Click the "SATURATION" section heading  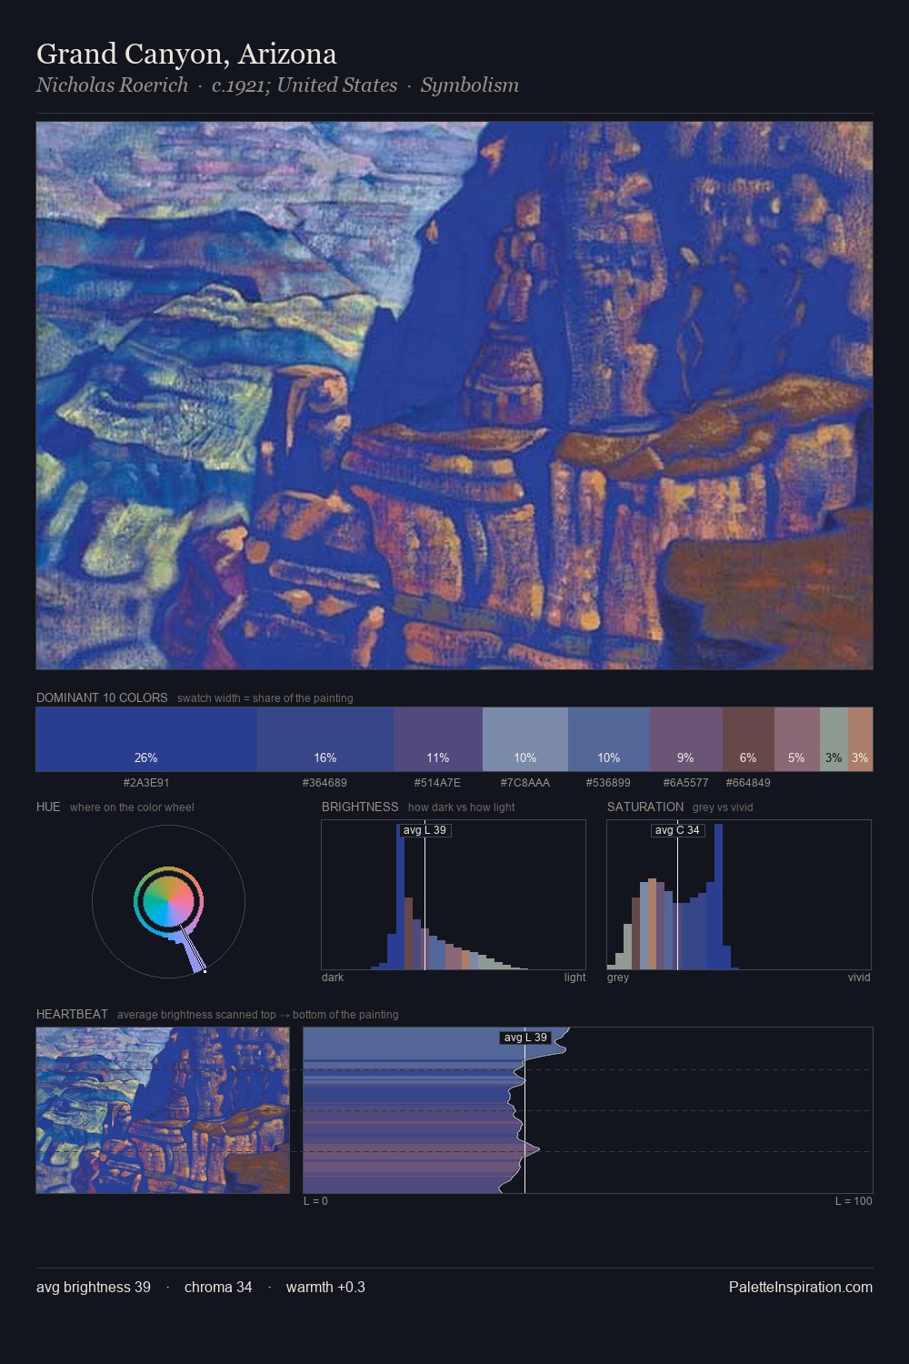[x=645, y=807]
